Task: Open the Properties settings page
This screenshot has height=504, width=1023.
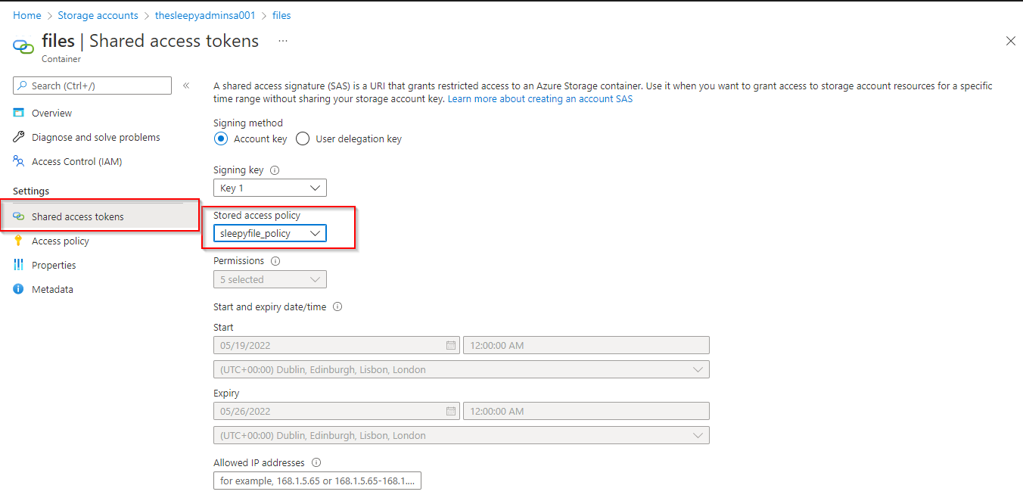Action: pos(54,265)
